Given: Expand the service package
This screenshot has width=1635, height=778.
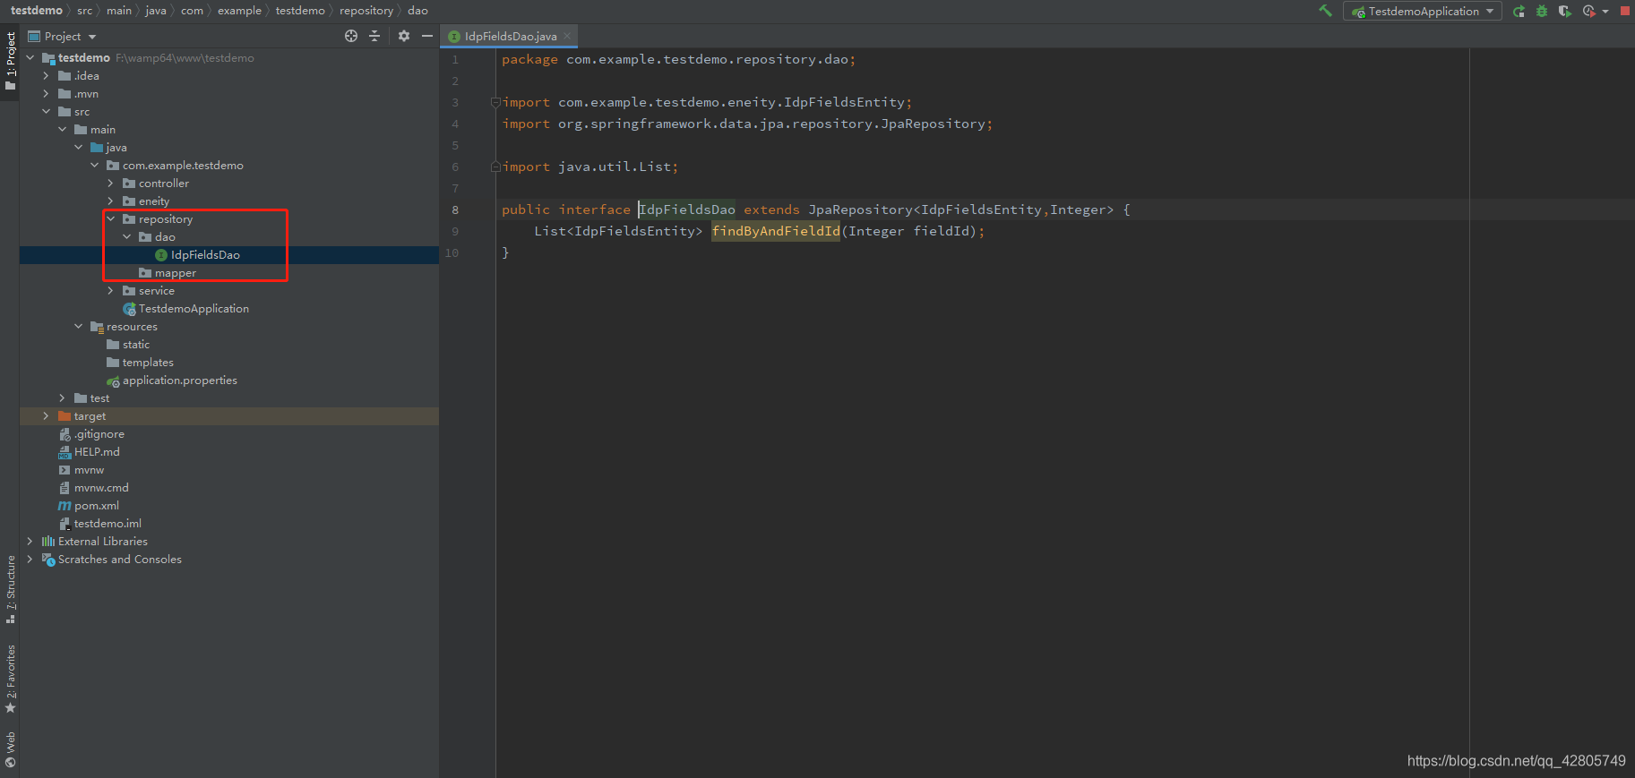Looking at the screenshot, I should (x=111, y=290).
